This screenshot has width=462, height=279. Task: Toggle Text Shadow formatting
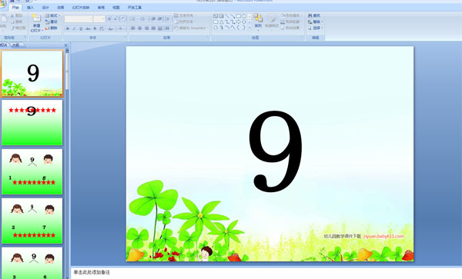(x=95, y=28)
